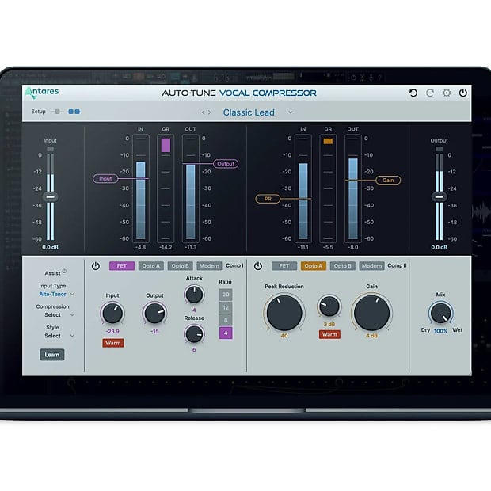Click the purple Output level handle
Screen dimensions: 491x491
click(x=226, y=164)
